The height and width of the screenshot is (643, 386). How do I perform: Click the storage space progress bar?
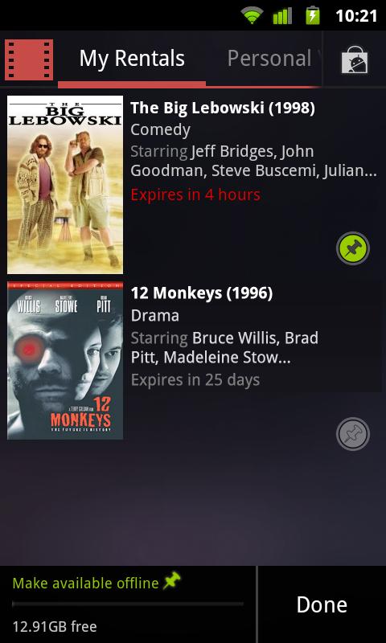tap(128, 604)
